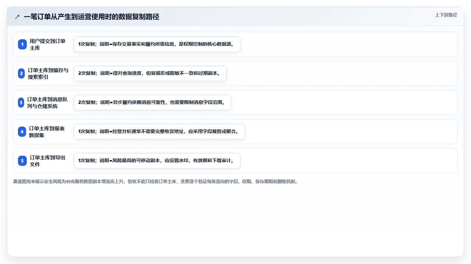Open the note about 提升查询速度
The image size is (471, 264).
150,73
